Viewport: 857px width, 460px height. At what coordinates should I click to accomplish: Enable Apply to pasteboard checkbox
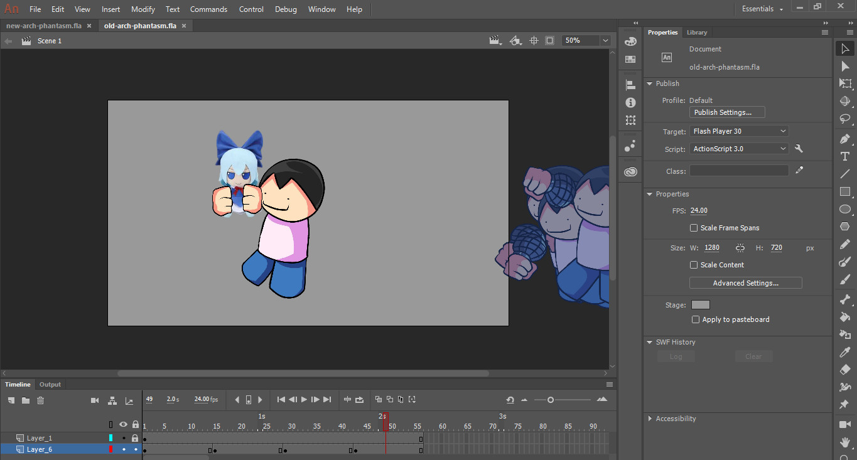(696, 319)
